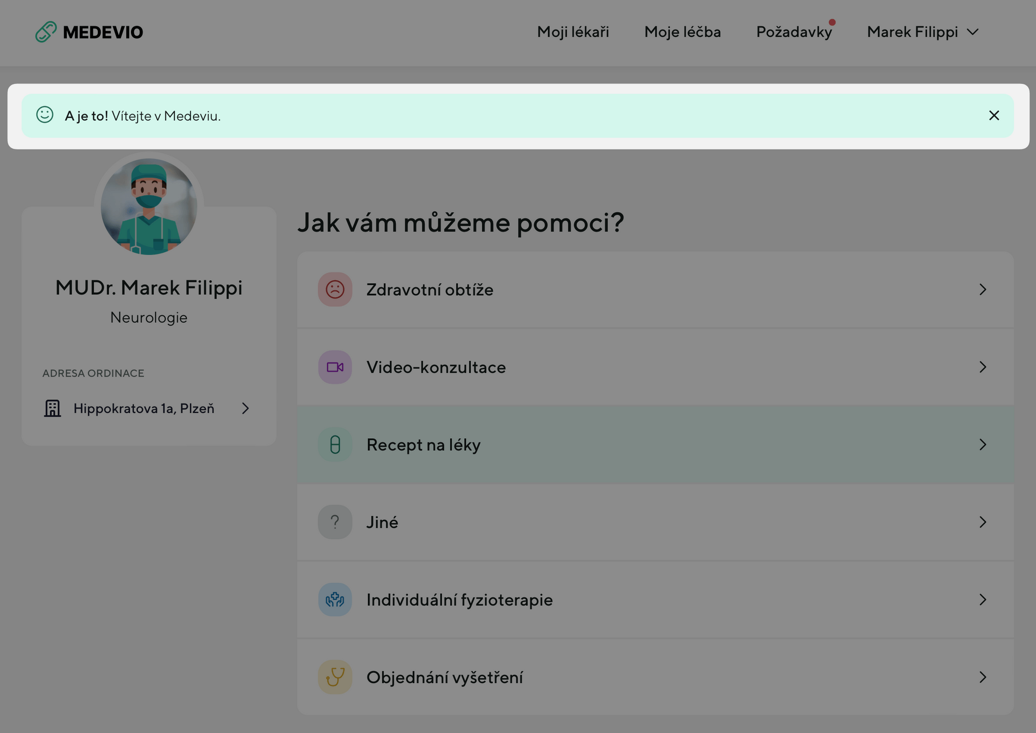
Task: Click the blue hands fyzioterapie icon
Action: pos(335,600)
